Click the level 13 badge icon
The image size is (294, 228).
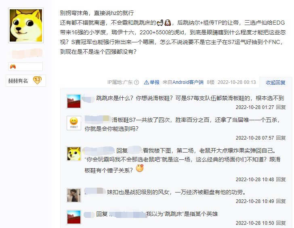[37, 80]
